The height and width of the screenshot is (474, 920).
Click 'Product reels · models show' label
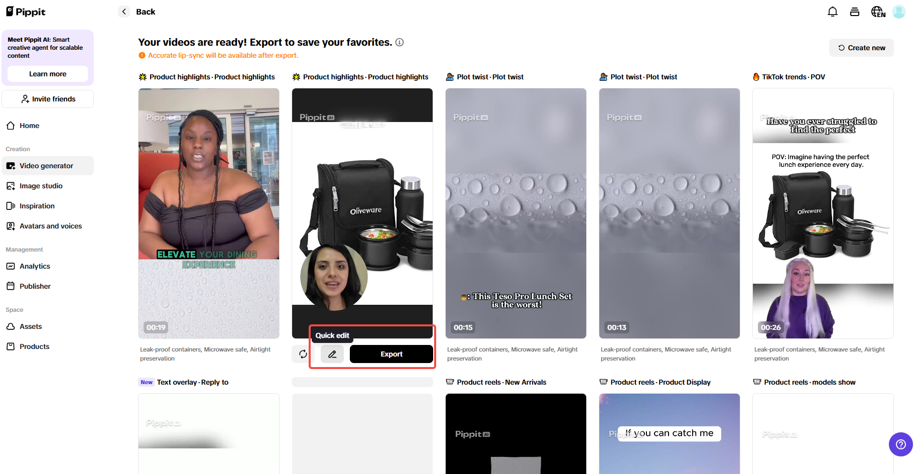click(x=810, y=382)
